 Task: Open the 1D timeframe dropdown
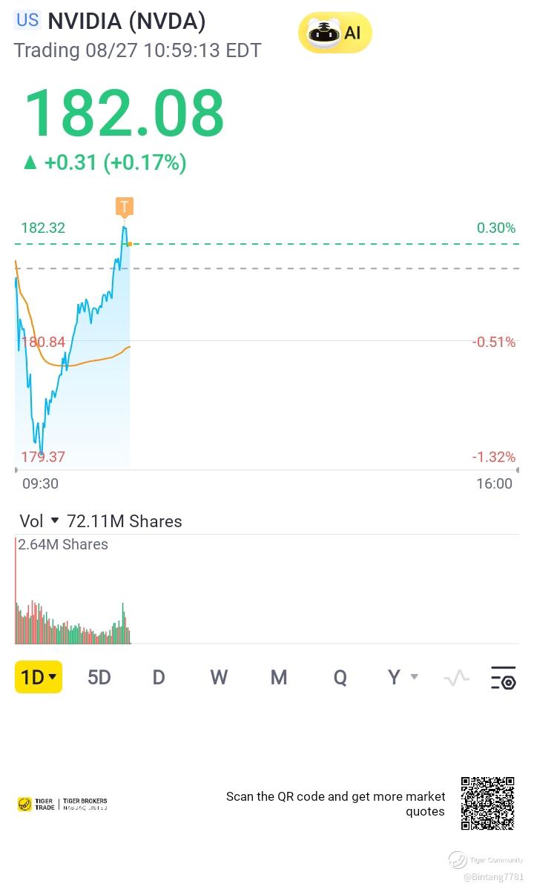click(39, 677)
